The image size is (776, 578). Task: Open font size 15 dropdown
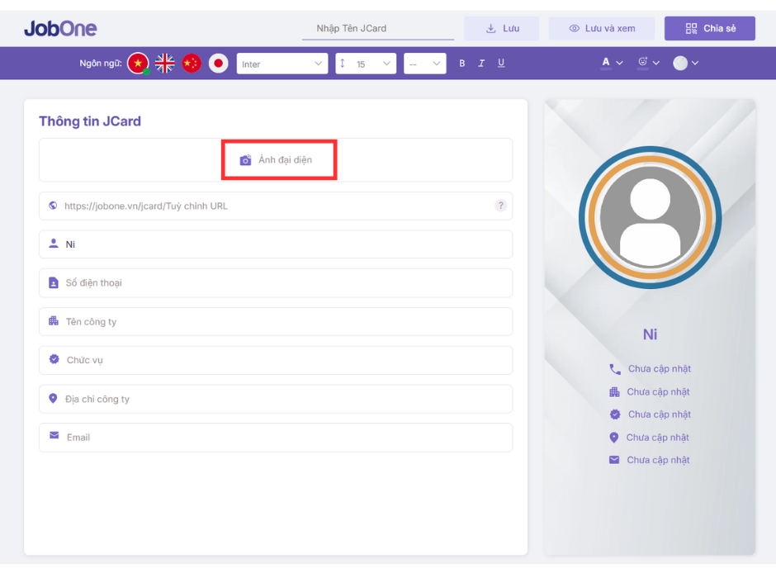point(366,64)
